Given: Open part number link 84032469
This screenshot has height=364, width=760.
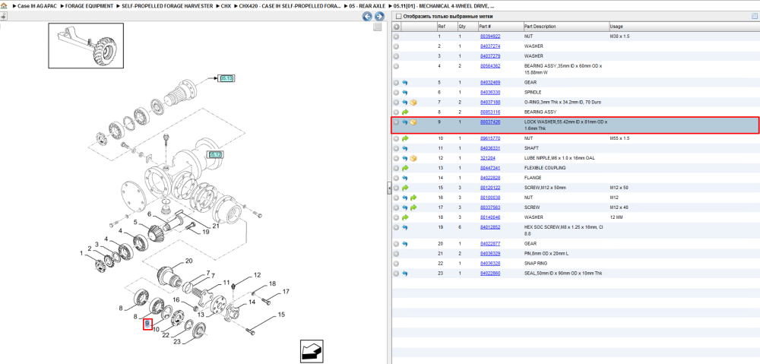Looking at the screenshot, I should click(x=490, y=83).
